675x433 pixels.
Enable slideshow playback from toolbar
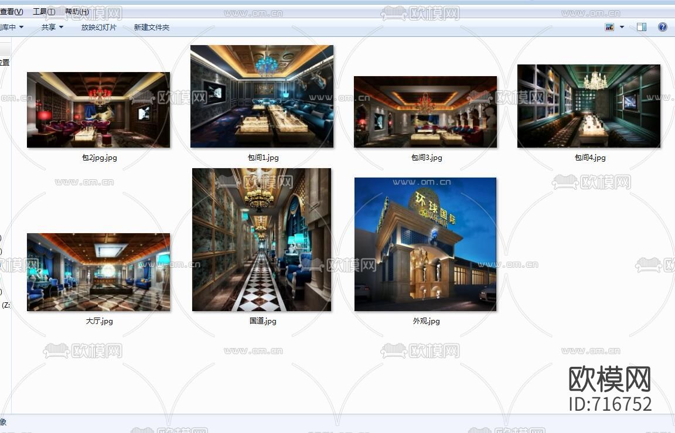click(98, 27)
